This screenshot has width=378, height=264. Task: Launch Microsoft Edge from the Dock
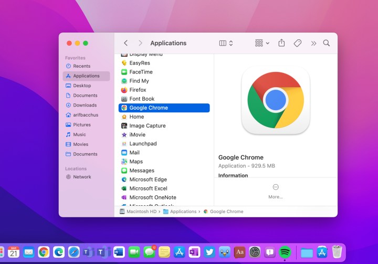[59, 252]
